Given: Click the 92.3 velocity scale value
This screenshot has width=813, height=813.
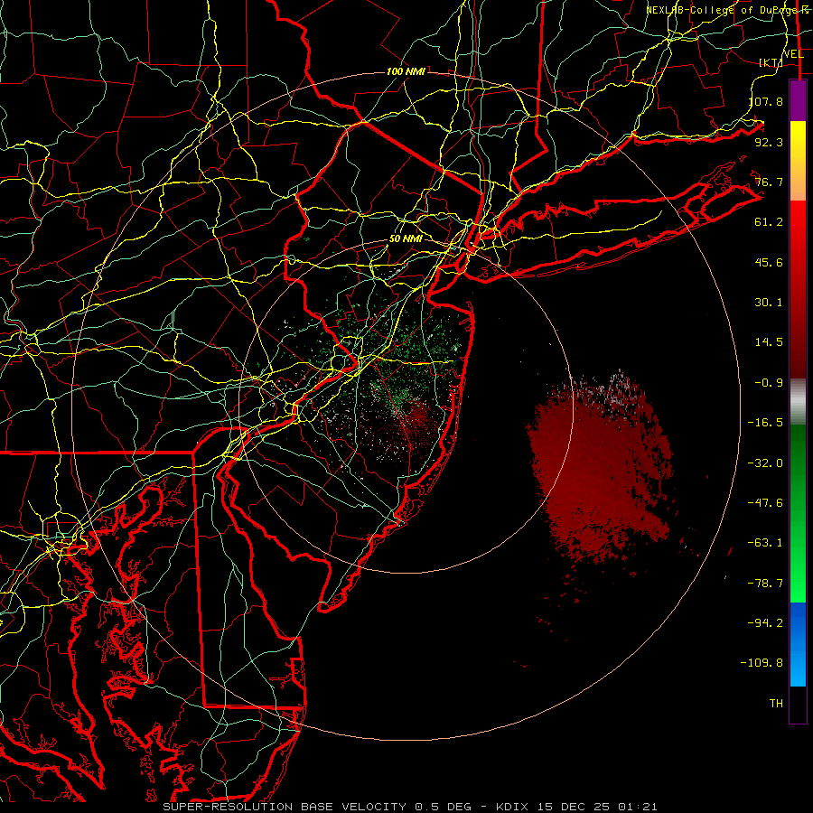Looking at the screenshot, I should pyautogui.click(x=769, y=142).
